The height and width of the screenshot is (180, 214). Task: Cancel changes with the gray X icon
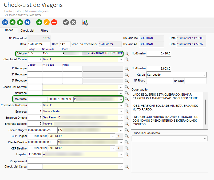73,23
